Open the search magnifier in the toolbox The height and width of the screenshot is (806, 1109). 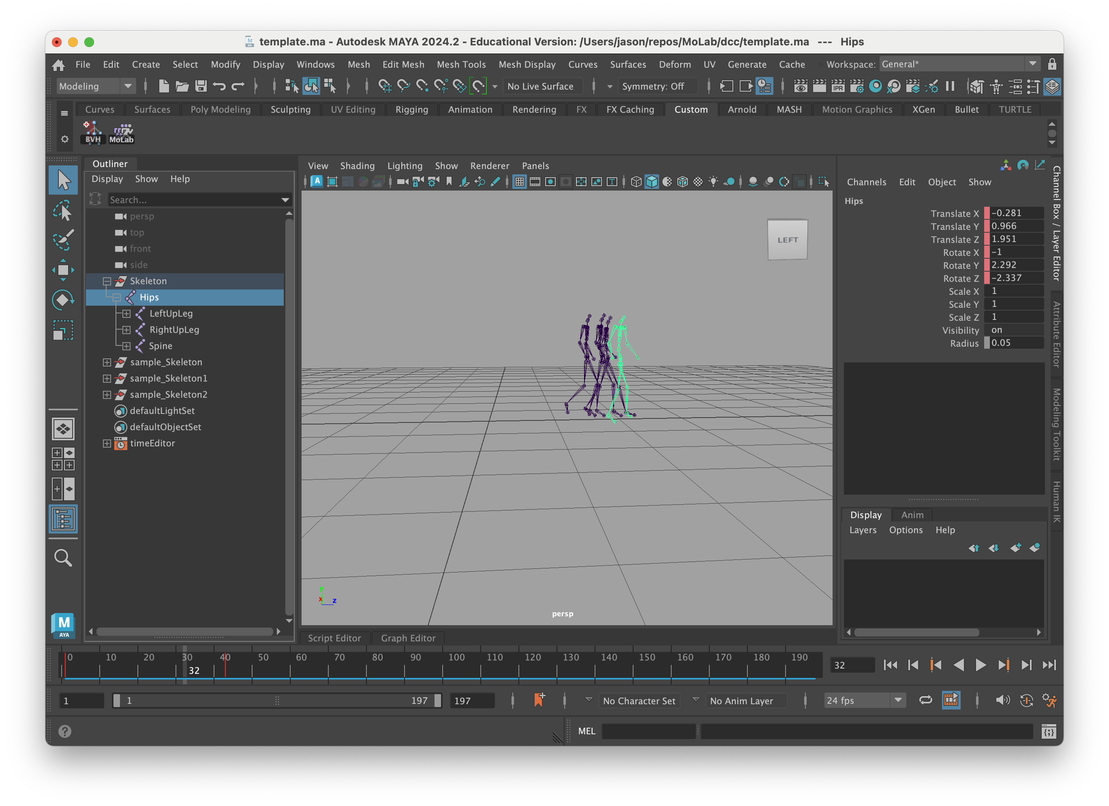click(x=63, y=558)
